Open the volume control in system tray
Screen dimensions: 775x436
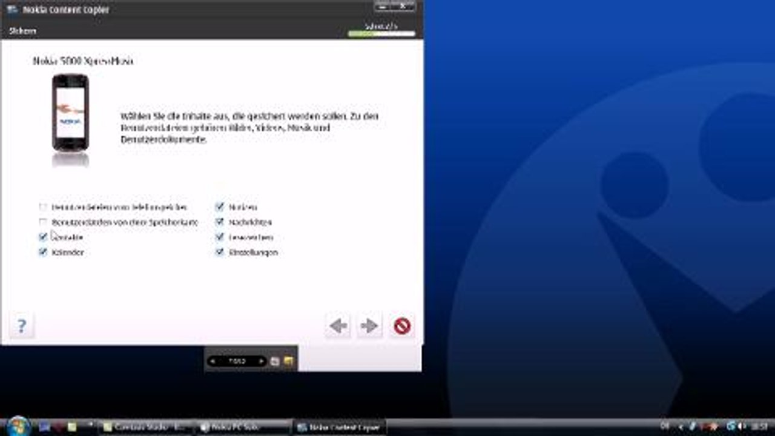pos(741,428)
